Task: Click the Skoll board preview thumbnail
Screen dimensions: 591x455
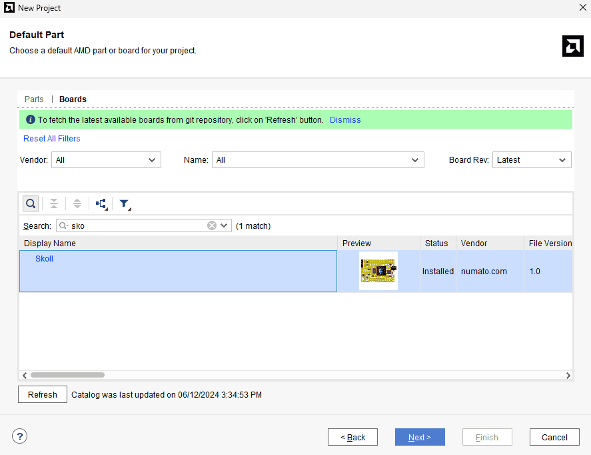Action: 378,271
